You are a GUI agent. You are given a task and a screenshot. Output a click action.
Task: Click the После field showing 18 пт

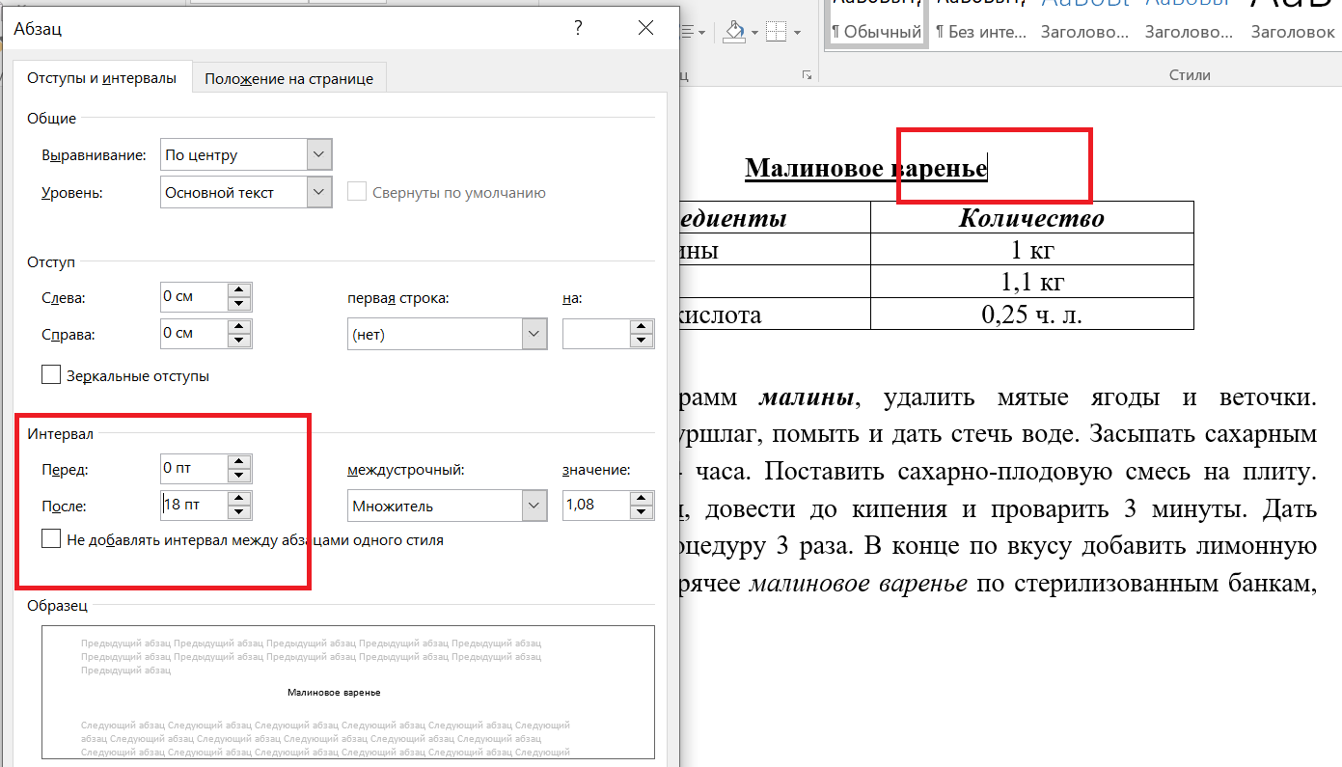tap(194, 506)
